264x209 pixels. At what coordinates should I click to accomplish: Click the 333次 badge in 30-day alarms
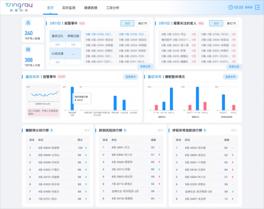61,77
